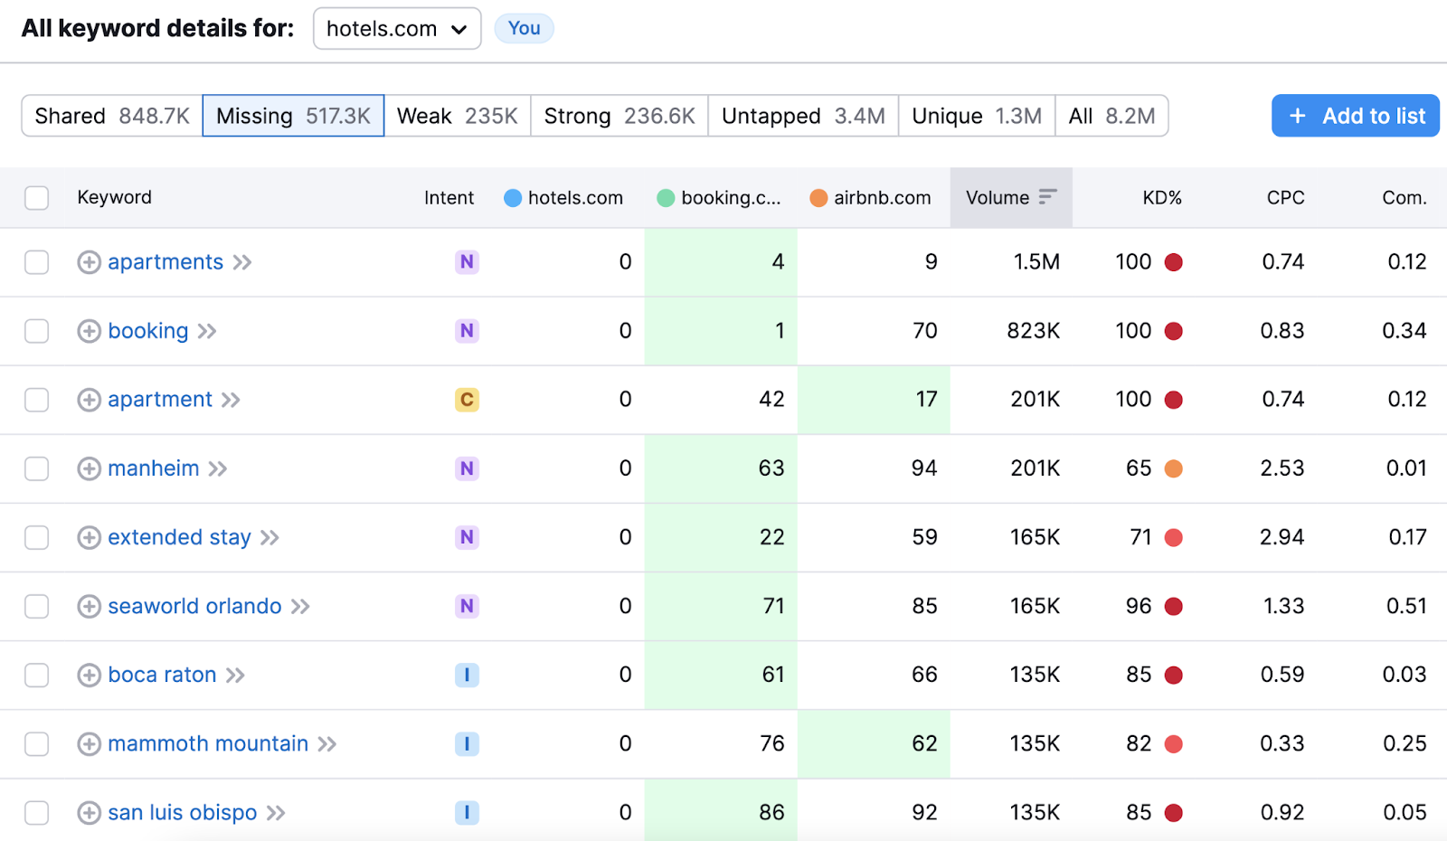1447x841 pixels.
Task: Open the booking keyword link
Action: pyautogui.click(x=148, y=331)
